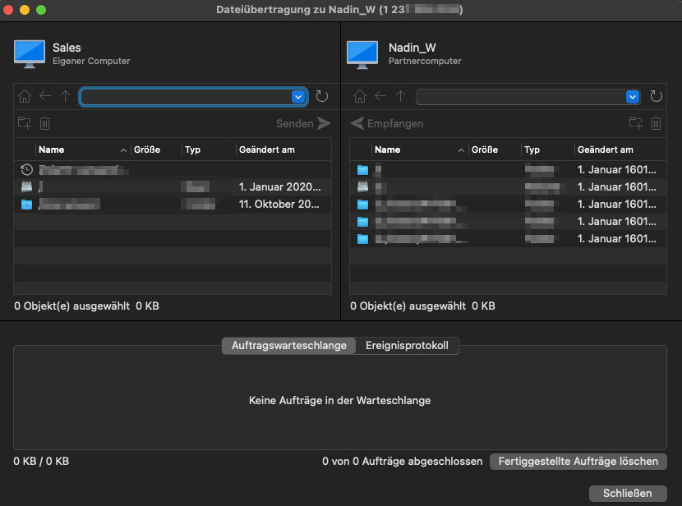Open local path dropdown list
This screenshot has height=506, width=682.
(x=298, y=96)
